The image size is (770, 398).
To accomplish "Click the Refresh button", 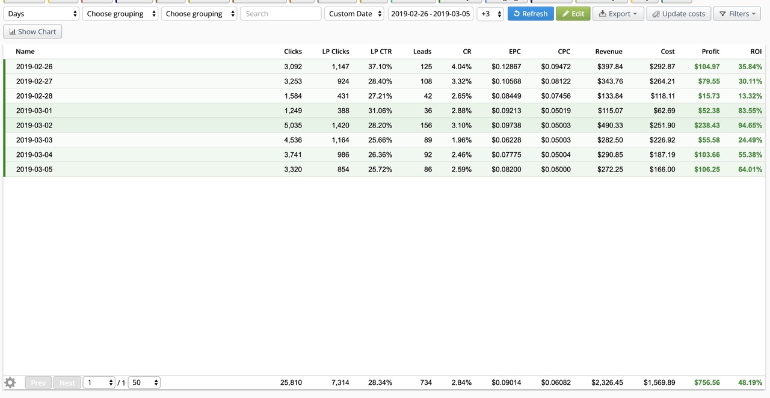I will (531, 14).
